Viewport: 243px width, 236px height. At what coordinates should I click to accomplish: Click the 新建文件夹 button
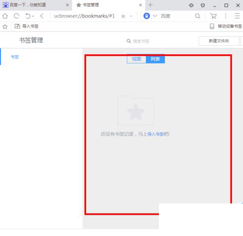pyautogui.click(x=219, y=41)
